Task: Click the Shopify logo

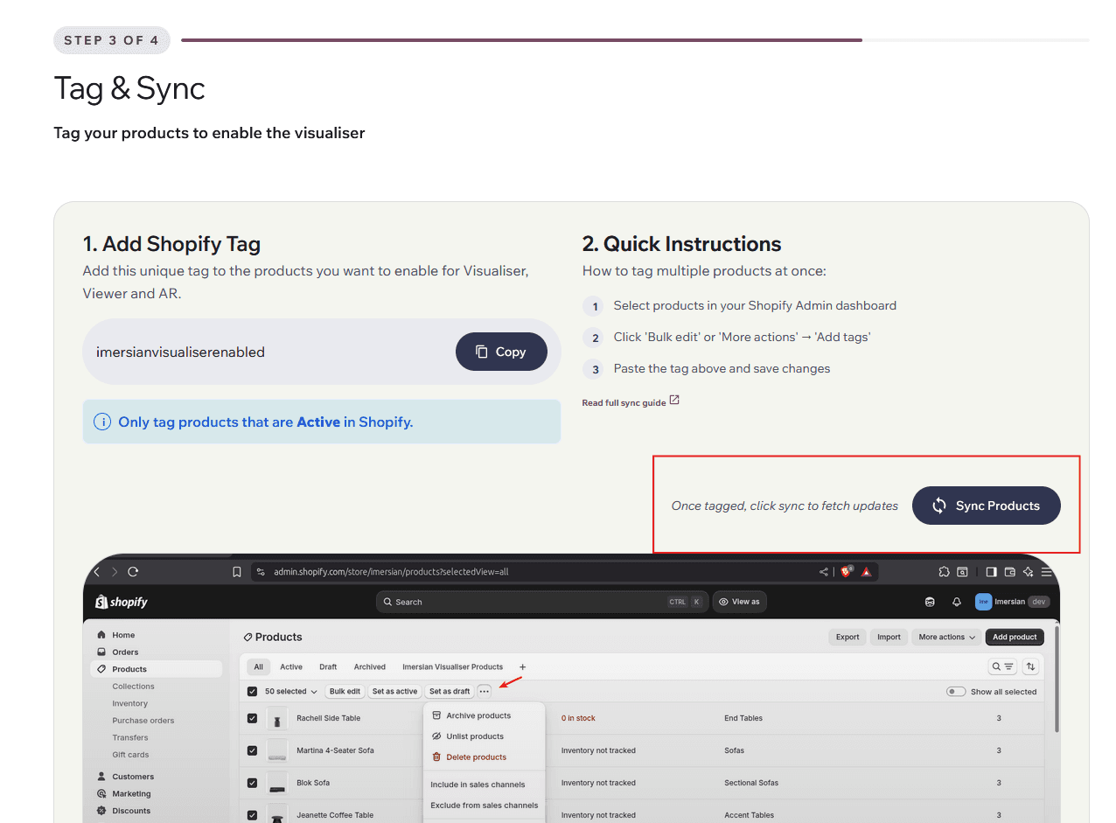Action: [x=122, y=602]
